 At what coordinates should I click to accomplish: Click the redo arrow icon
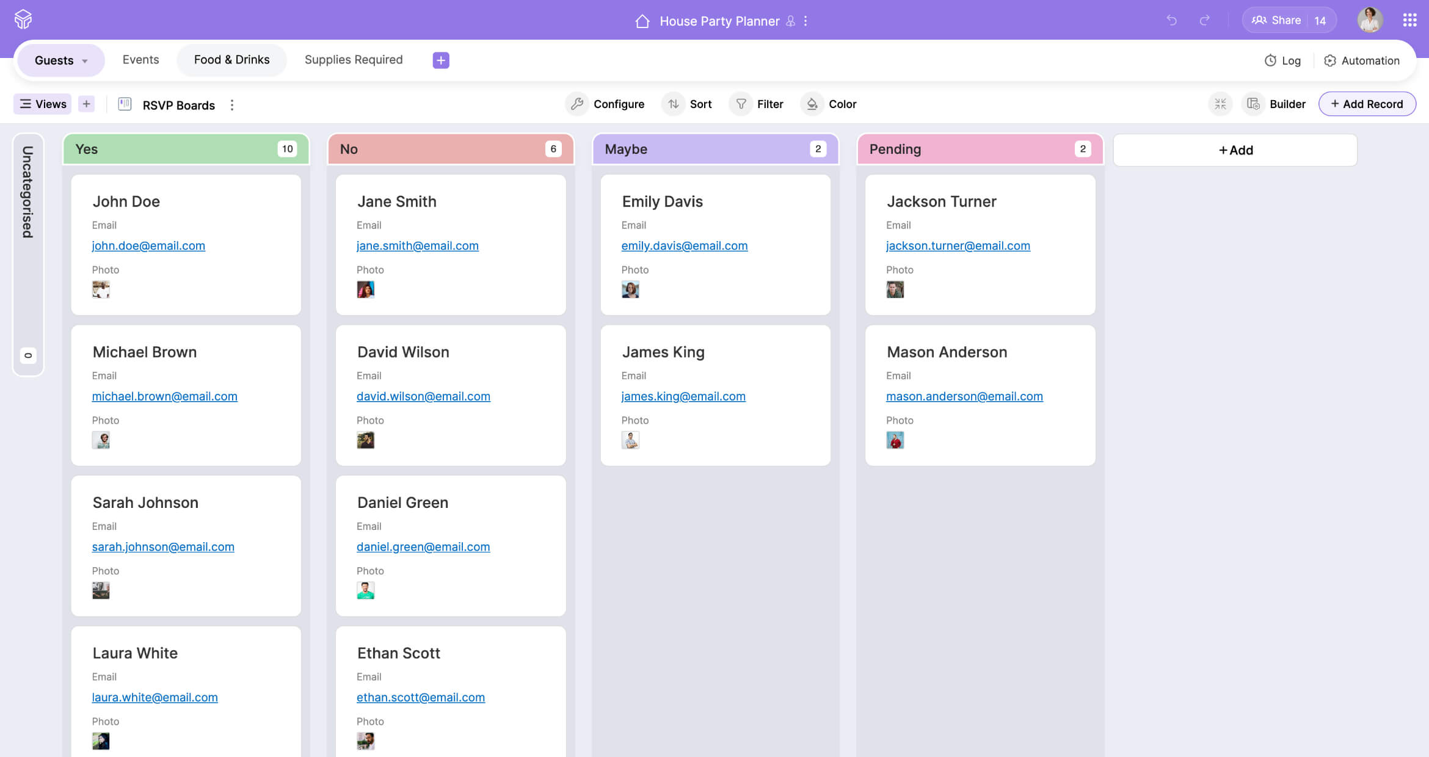1204,20
